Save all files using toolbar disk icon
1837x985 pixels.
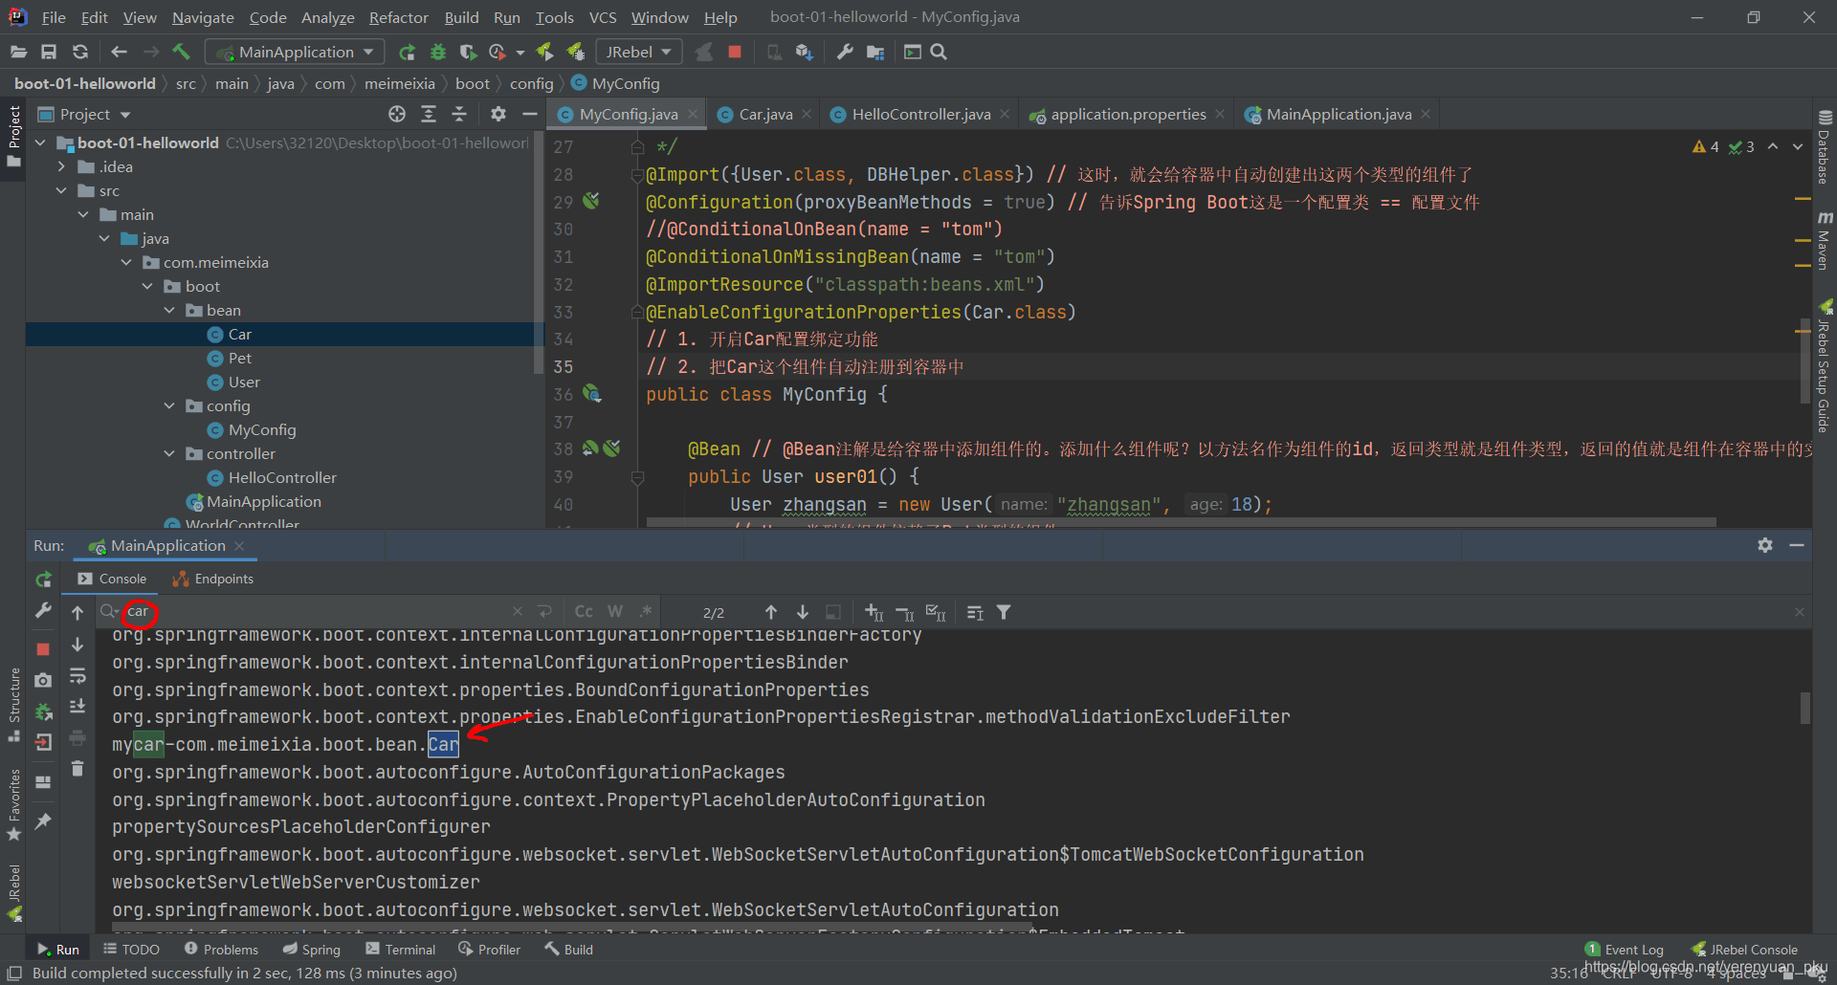49,52
